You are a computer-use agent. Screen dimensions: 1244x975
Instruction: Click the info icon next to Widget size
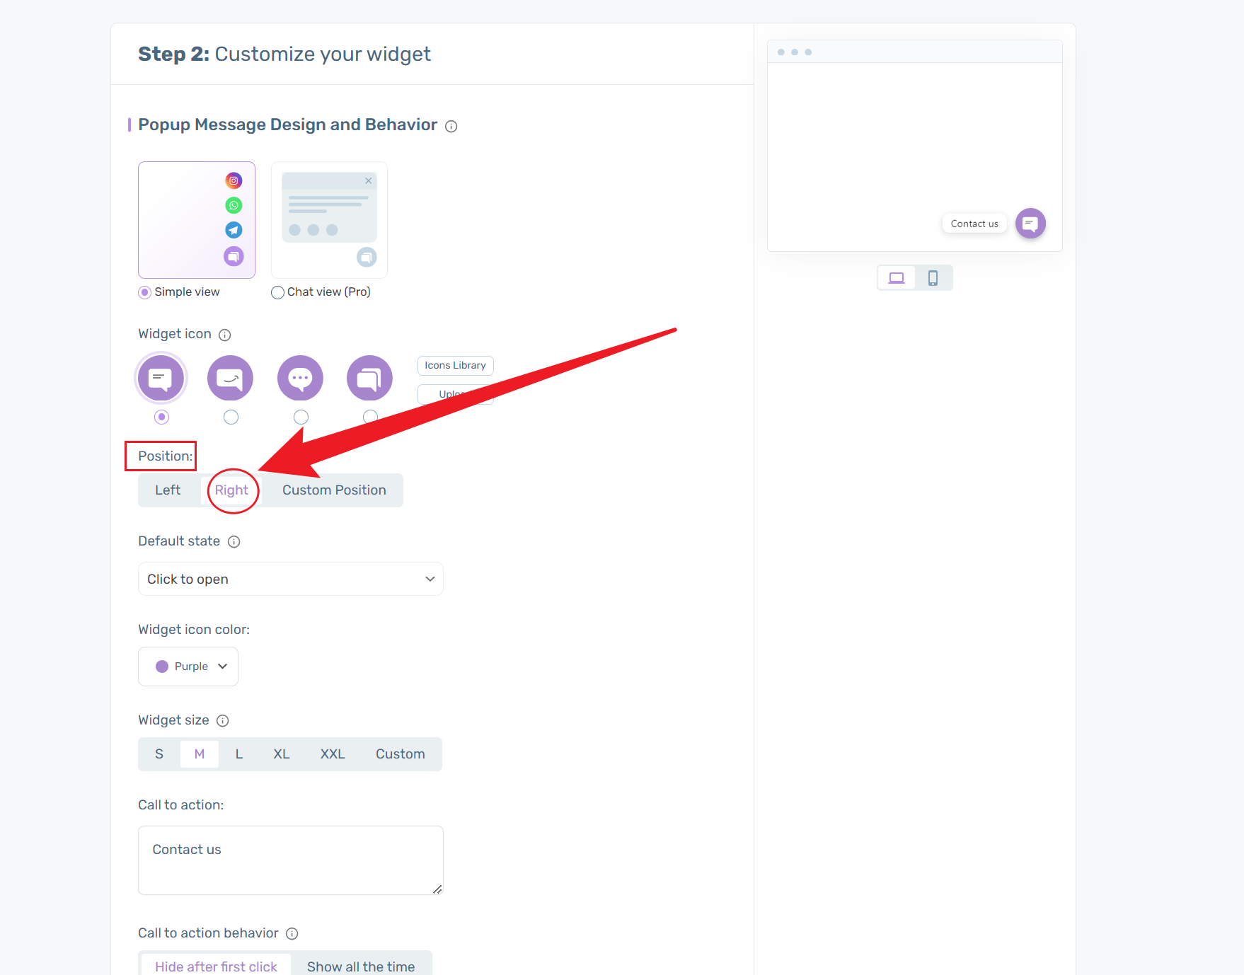coord(222,720)
